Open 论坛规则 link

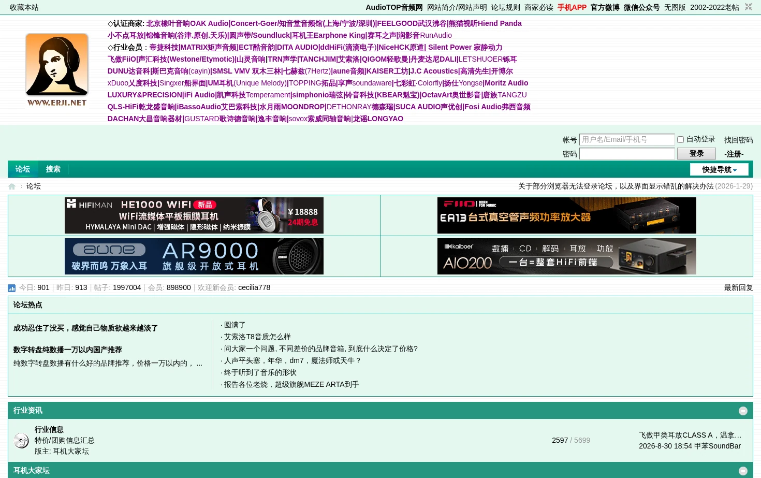(506, 7)
